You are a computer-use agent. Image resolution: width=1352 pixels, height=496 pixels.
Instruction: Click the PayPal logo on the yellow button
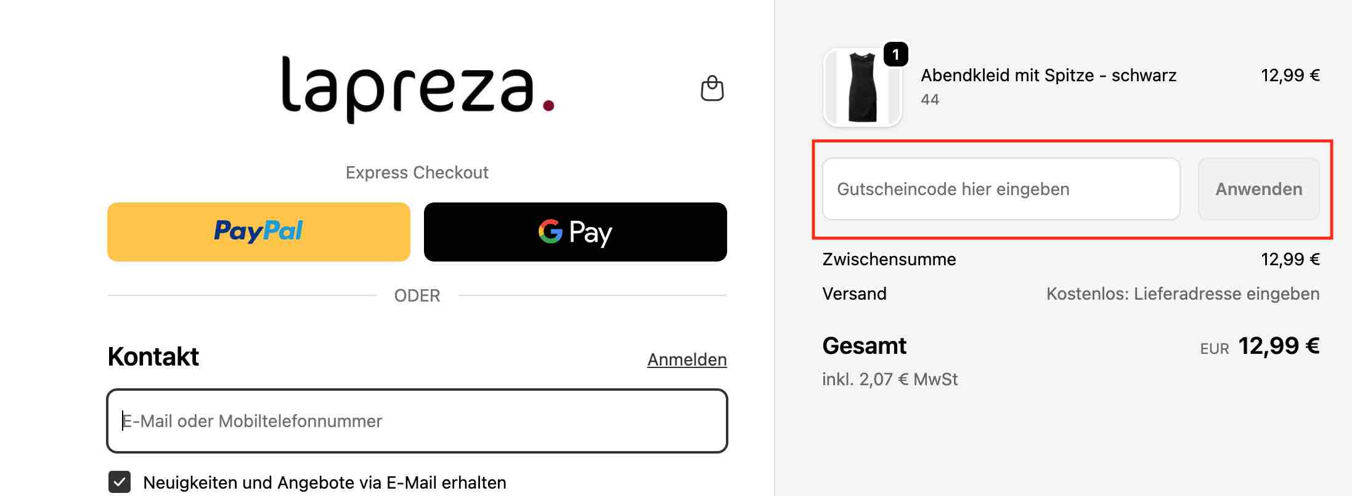(258, 231)
